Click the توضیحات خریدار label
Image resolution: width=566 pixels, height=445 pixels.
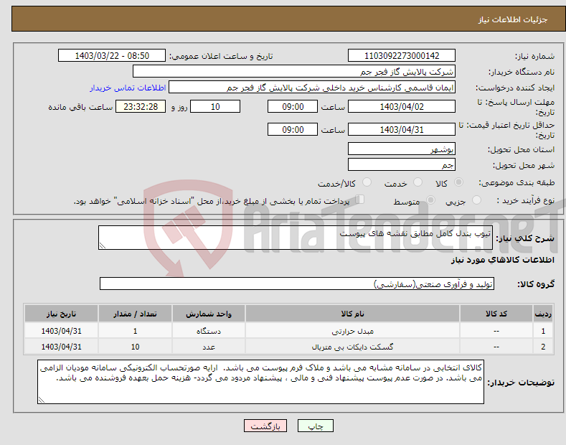pyautogui.click(x=521, y=383)
